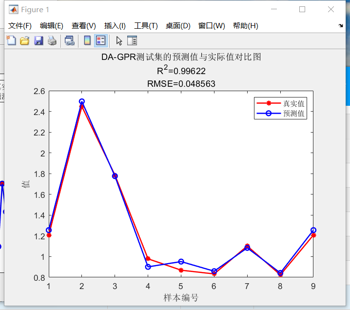Open the 窗口(W) menu
The image size is (350, 310).
click(x=212, y=26)
